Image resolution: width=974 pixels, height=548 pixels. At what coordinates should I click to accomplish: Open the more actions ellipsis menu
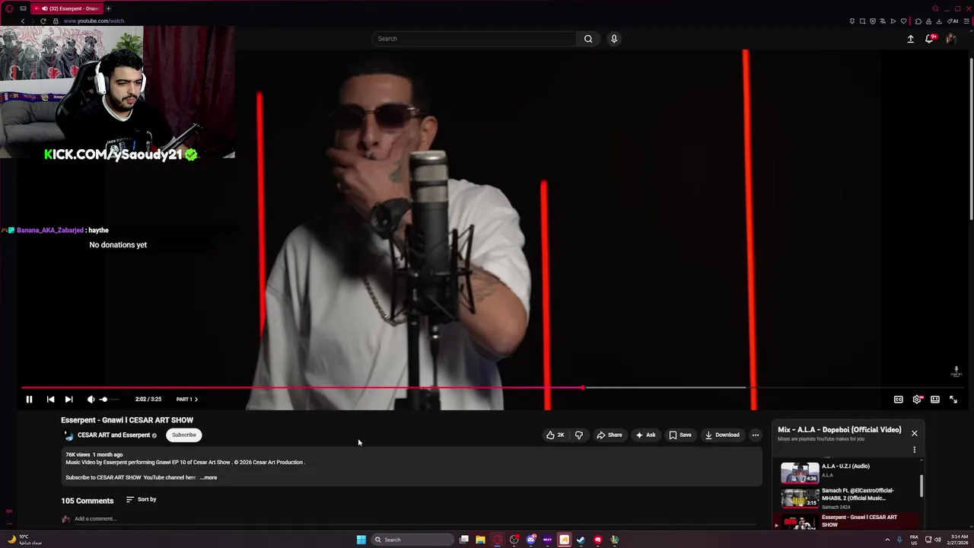tap(756, 435)
